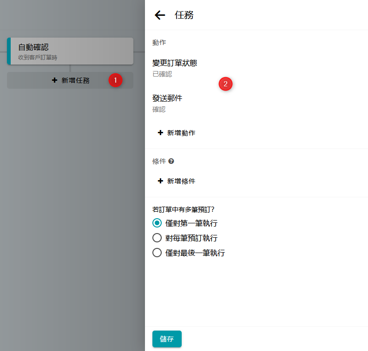Click the help question mark beside 條件

coord(171,161)
